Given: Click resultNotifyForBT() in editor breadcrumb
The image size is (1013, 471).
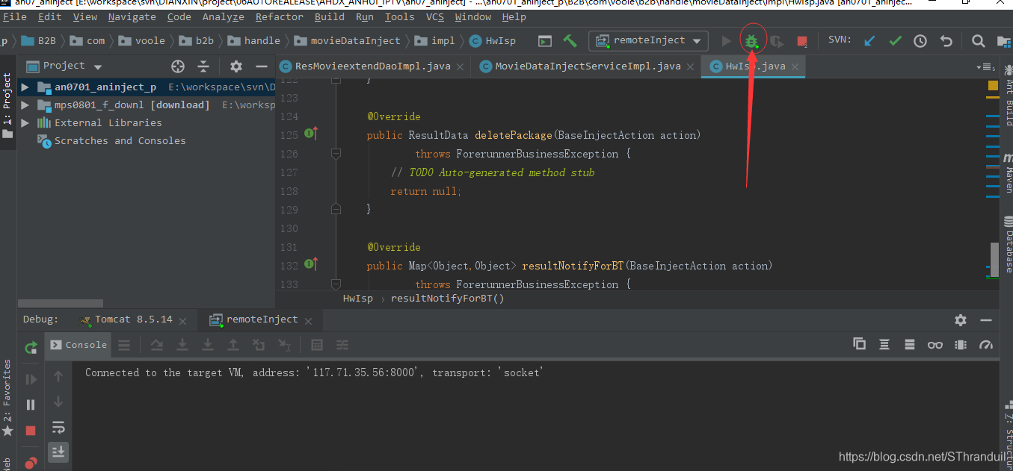Looking at the screenshot, I should (x=447, y=299).
